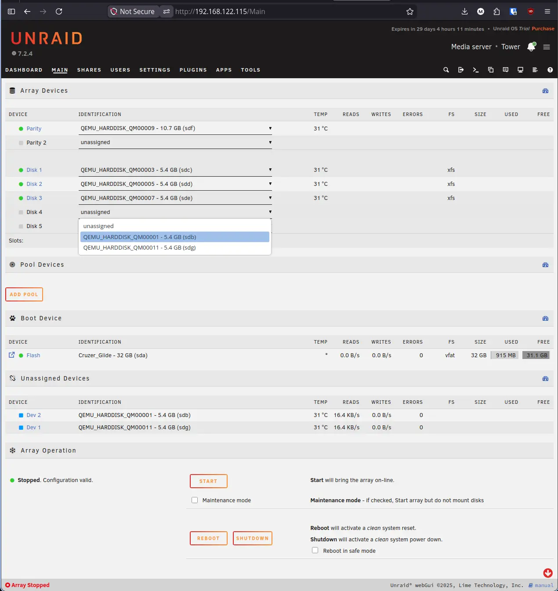The height and width of the screenshot is (591, 558).
Task: Open the Parity 2 unassigned dropdown
Action: click(x=175, y=142)
